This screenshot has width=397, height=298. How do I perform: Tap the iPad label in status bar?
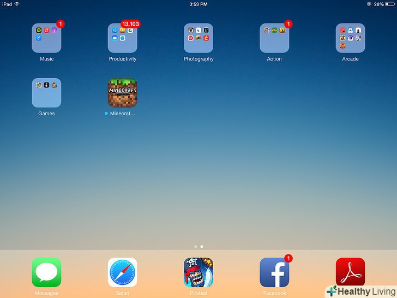[7, 4]
